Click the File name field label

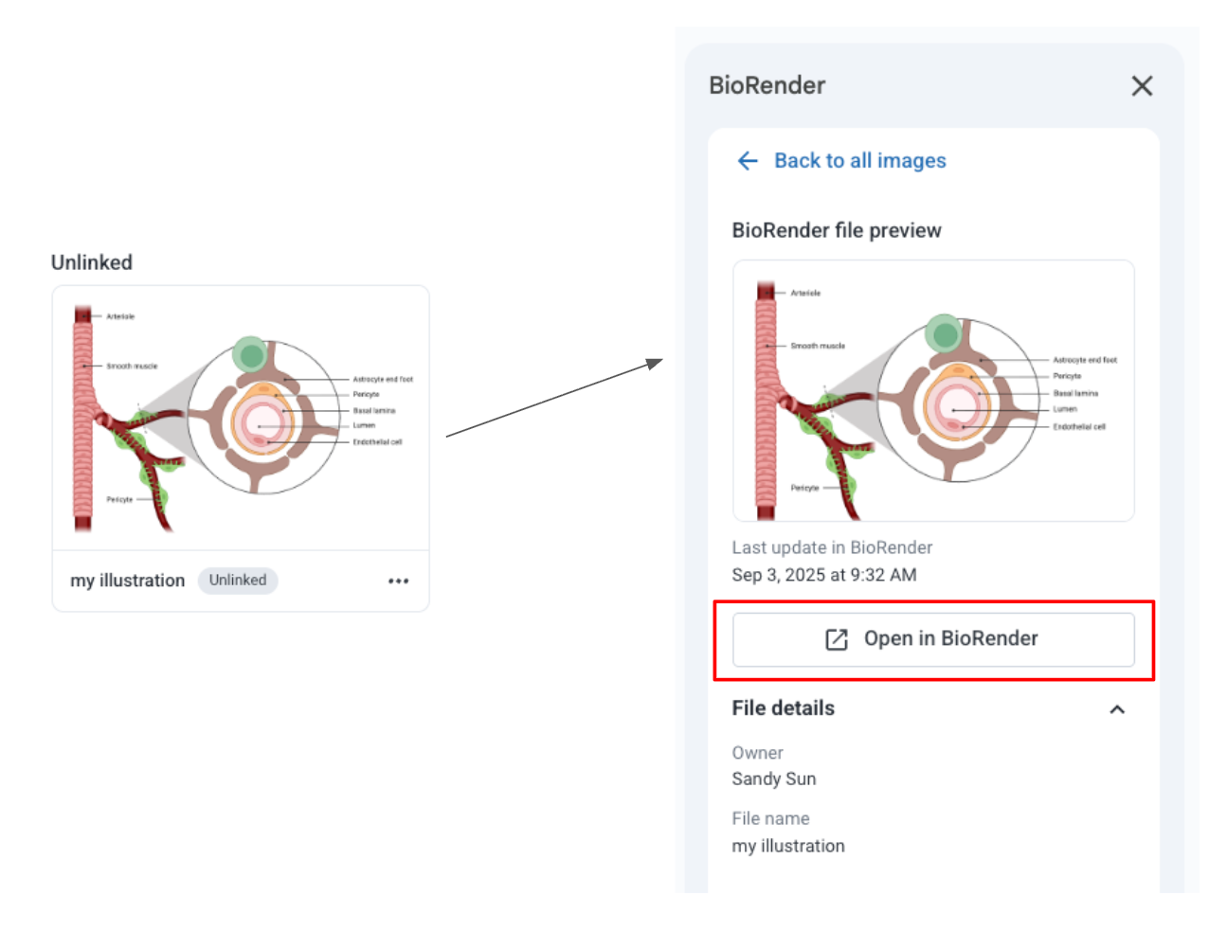point(770,818)
